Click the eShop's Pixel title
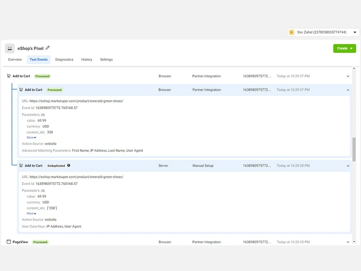The image size is (361, 271). pos(30,48)
